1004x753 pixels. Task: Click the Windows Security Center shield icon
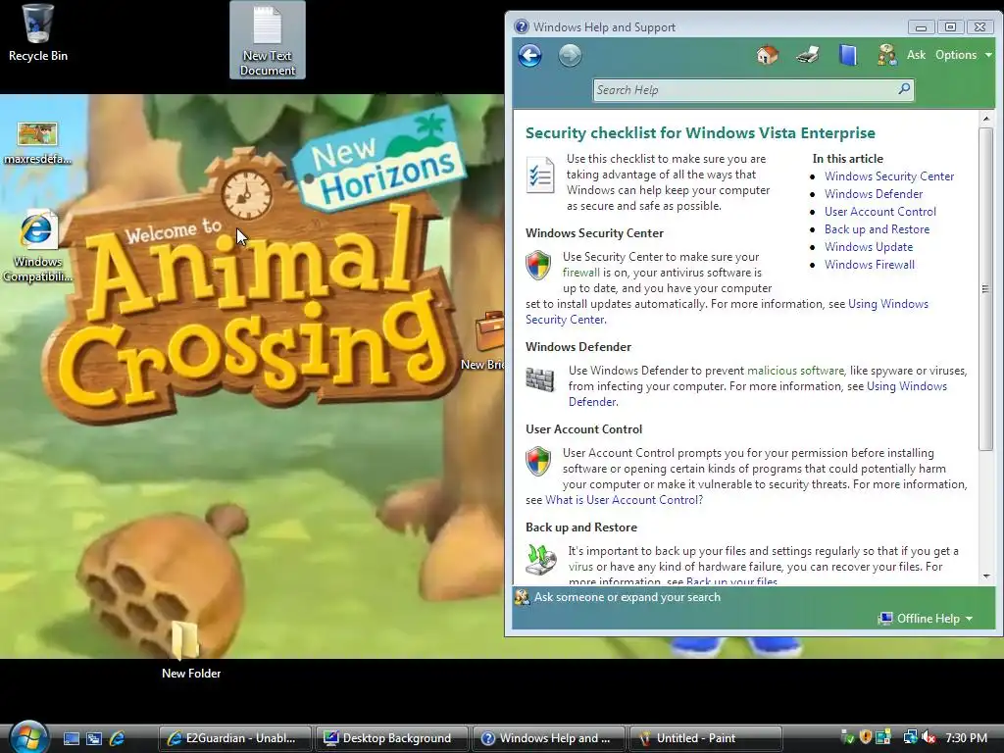click(538, 265)
